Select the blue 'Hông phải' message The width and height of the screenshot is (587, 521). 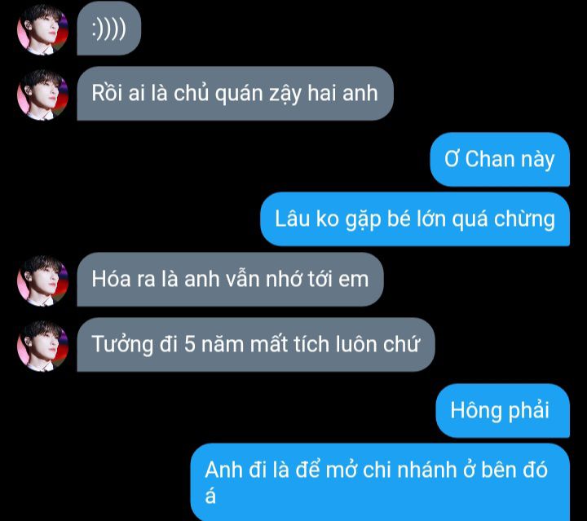click(502, 411)
